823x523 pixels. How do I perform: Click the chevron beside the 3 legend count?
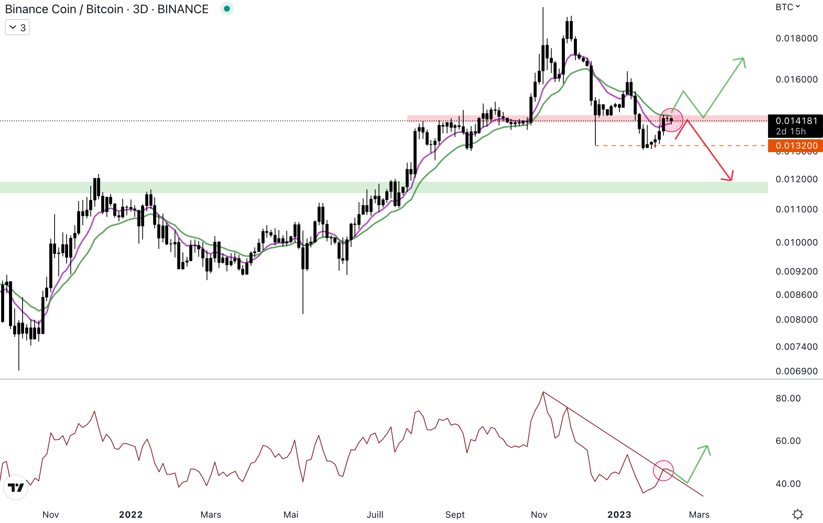pos(12,27)
